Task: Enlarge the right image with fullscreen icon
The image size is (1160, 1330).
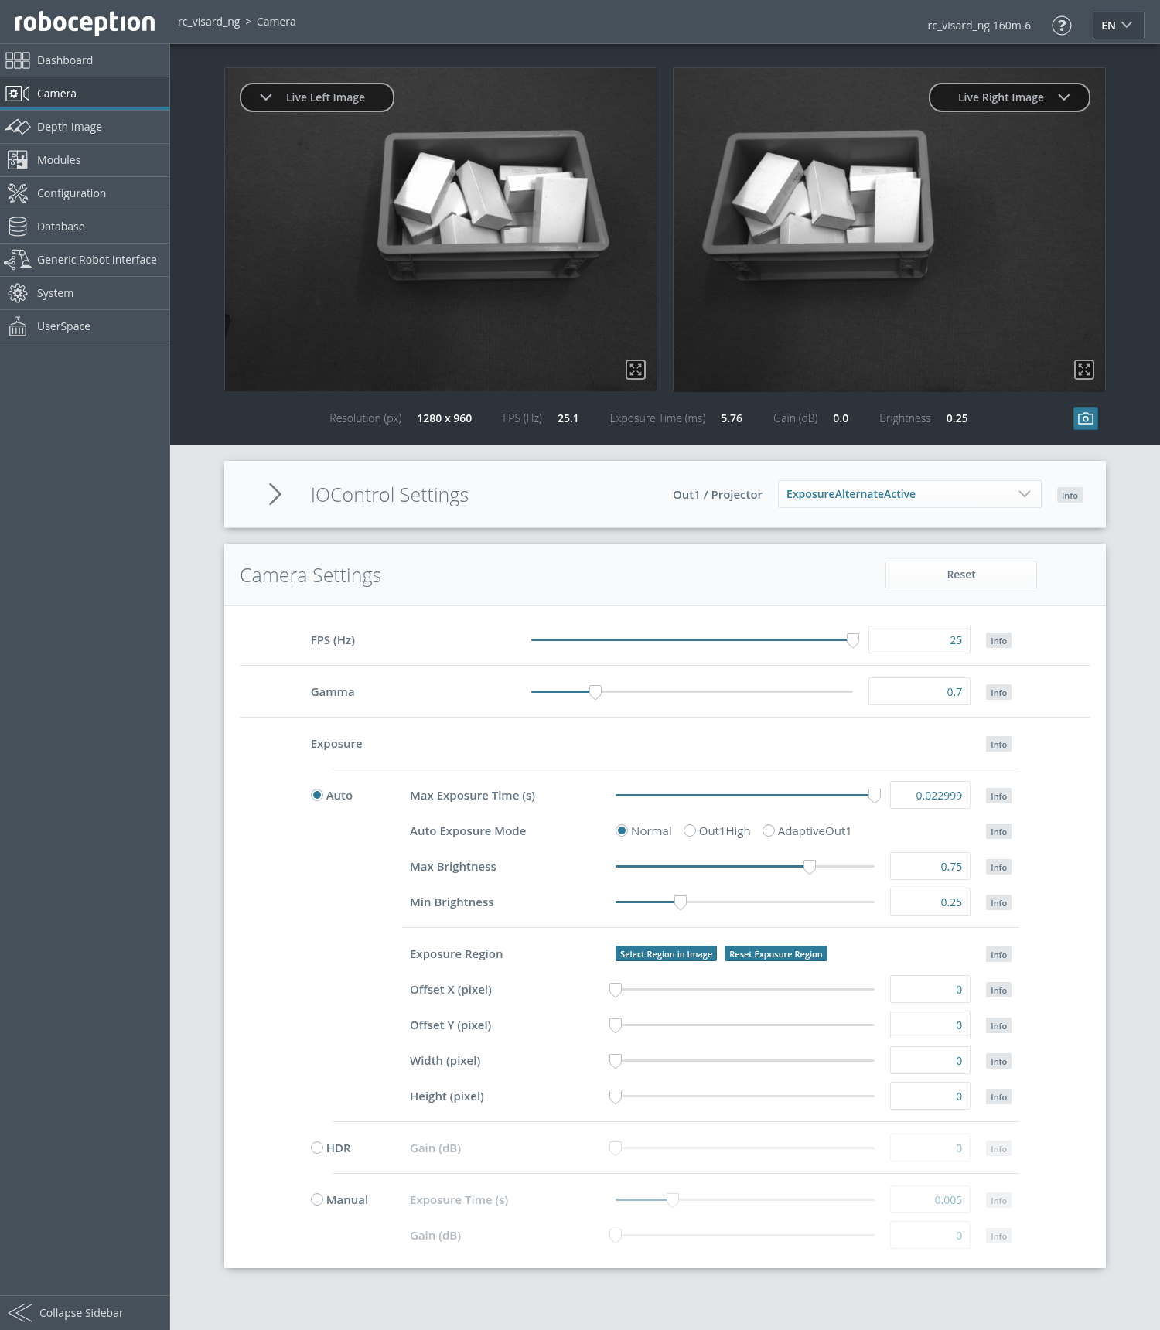Action: (x=1083, y=370)
